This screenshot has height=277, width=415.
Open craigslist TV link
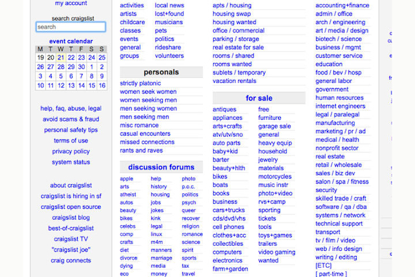(x=71, y=239)
